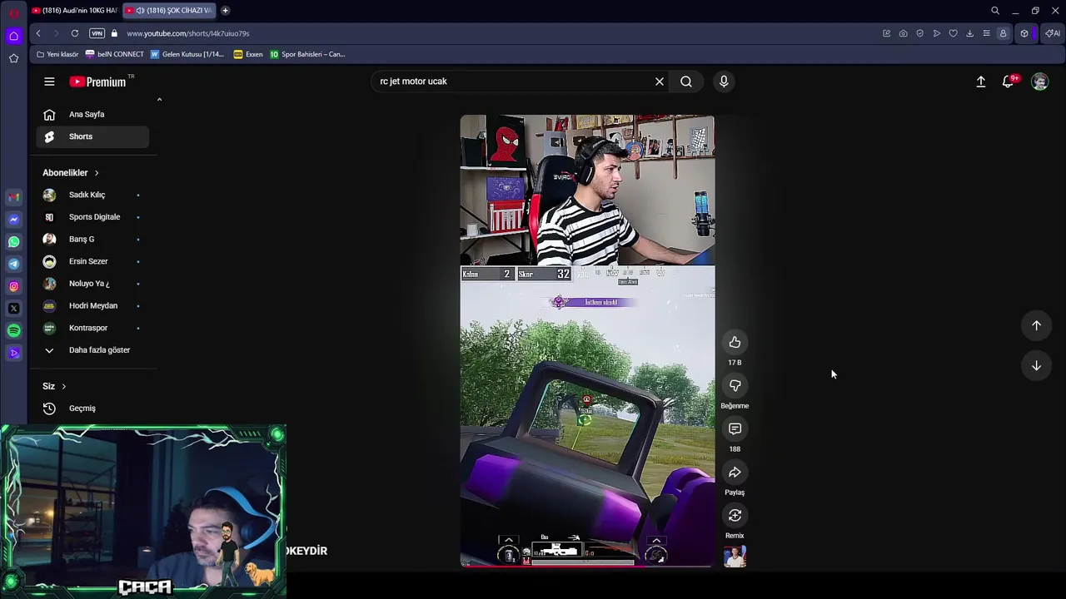Click the snapshot camera icon in toolbar
The image size is (1066, 599).
[x=903, y=33]
